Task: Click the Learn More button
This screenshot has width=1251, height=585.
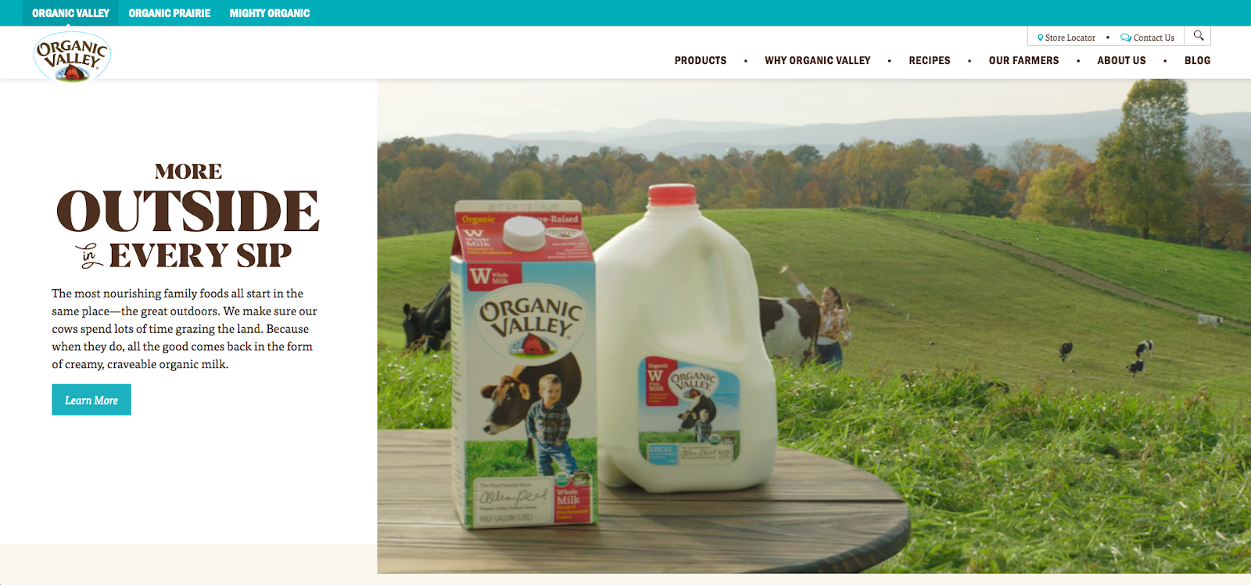Action: [91, 400]
